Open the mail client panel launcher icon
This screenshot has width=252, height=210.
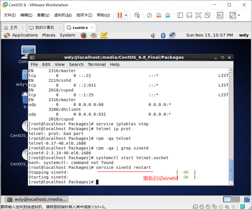pyautogui.click(x=94, y=35)
